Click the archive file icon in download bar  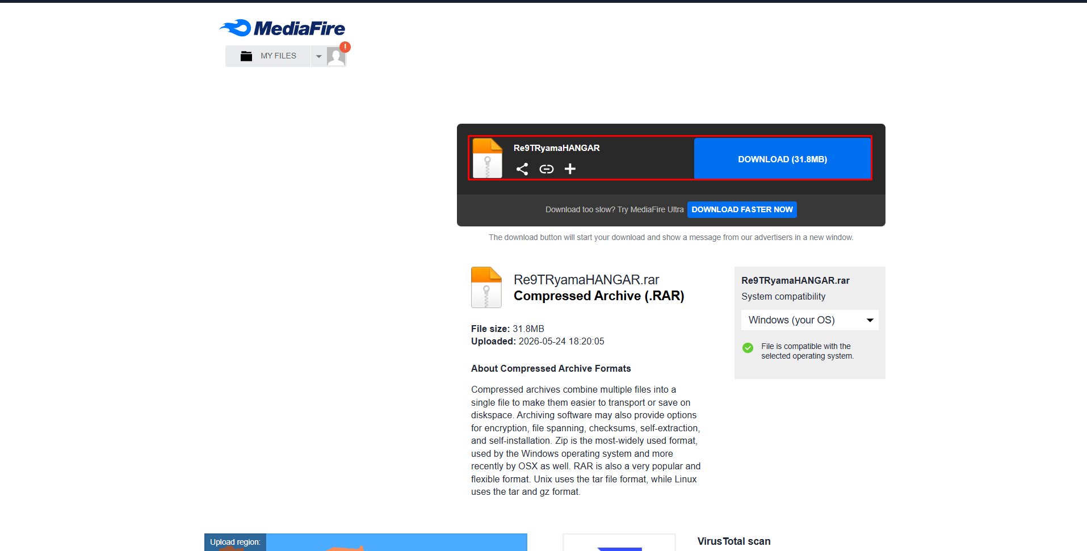click(x=488, y=158)
